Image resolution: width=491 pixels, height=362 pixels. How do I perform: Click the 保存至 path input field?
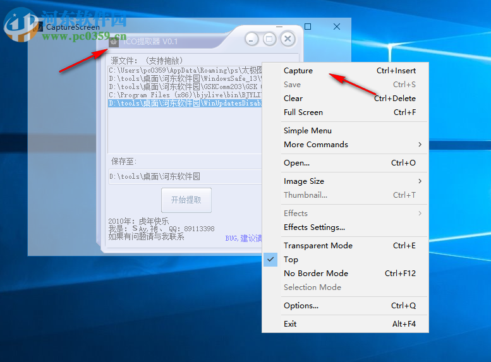[185, 177]
